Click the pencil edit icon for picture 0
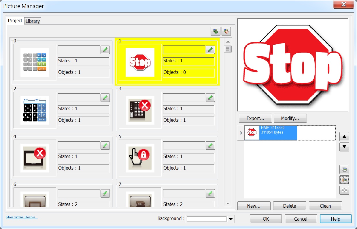Image resolution: width=357 pixels, height=229 pixels. coord(105,50)
